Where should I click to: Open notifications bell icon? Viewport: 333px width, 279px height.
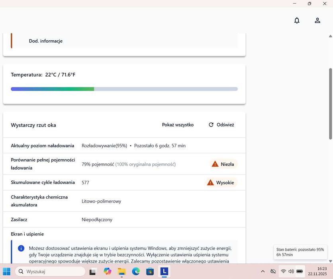tap(297, 20)
